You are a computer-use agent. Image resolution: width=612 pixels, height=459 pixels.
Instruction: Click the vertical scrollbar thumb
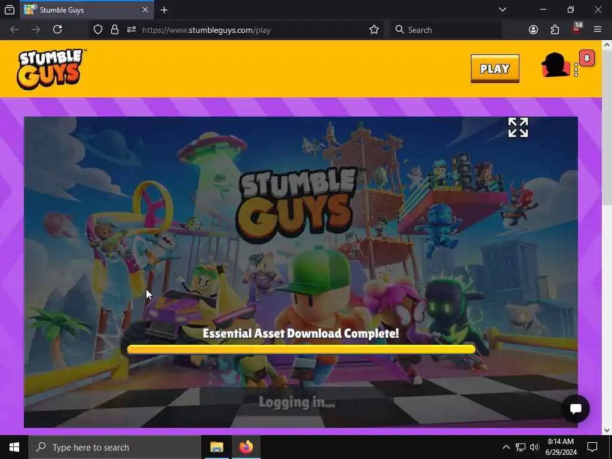607,127
